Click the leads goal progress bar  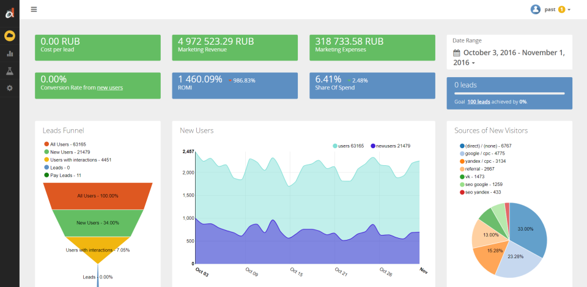tap(509, 94)
